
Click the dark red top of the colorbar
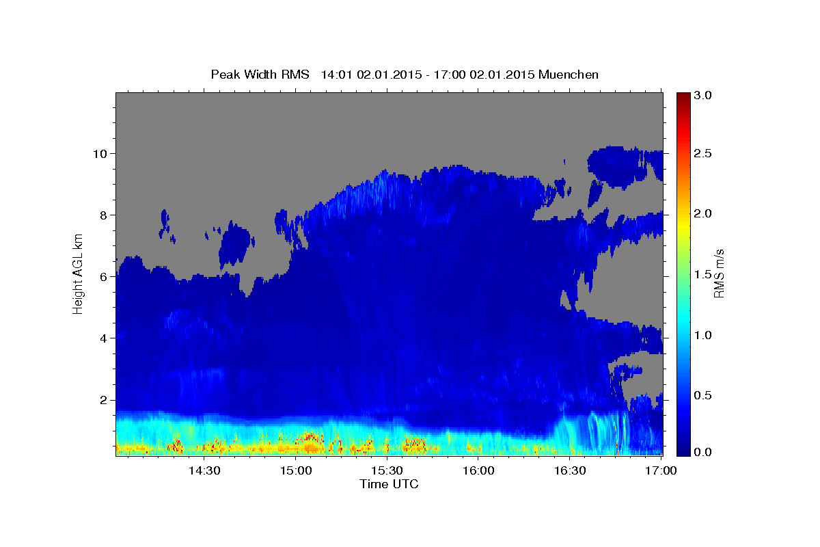pos(683,97)
